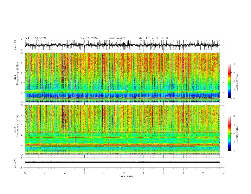
Task: Click the "station=ATH" header label
Action: (x=118, y=38)
